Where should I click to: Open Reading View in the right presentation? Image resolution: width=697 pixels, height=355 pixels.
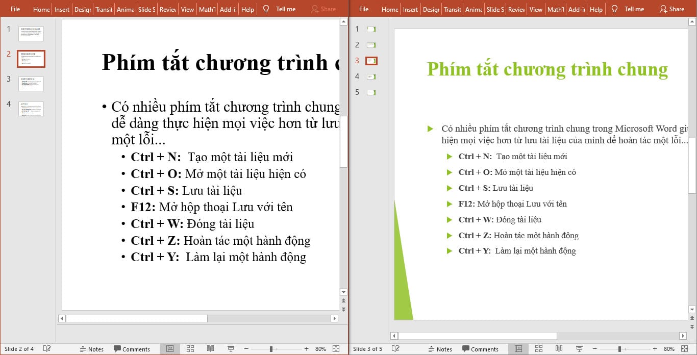[x=559, y=349]
